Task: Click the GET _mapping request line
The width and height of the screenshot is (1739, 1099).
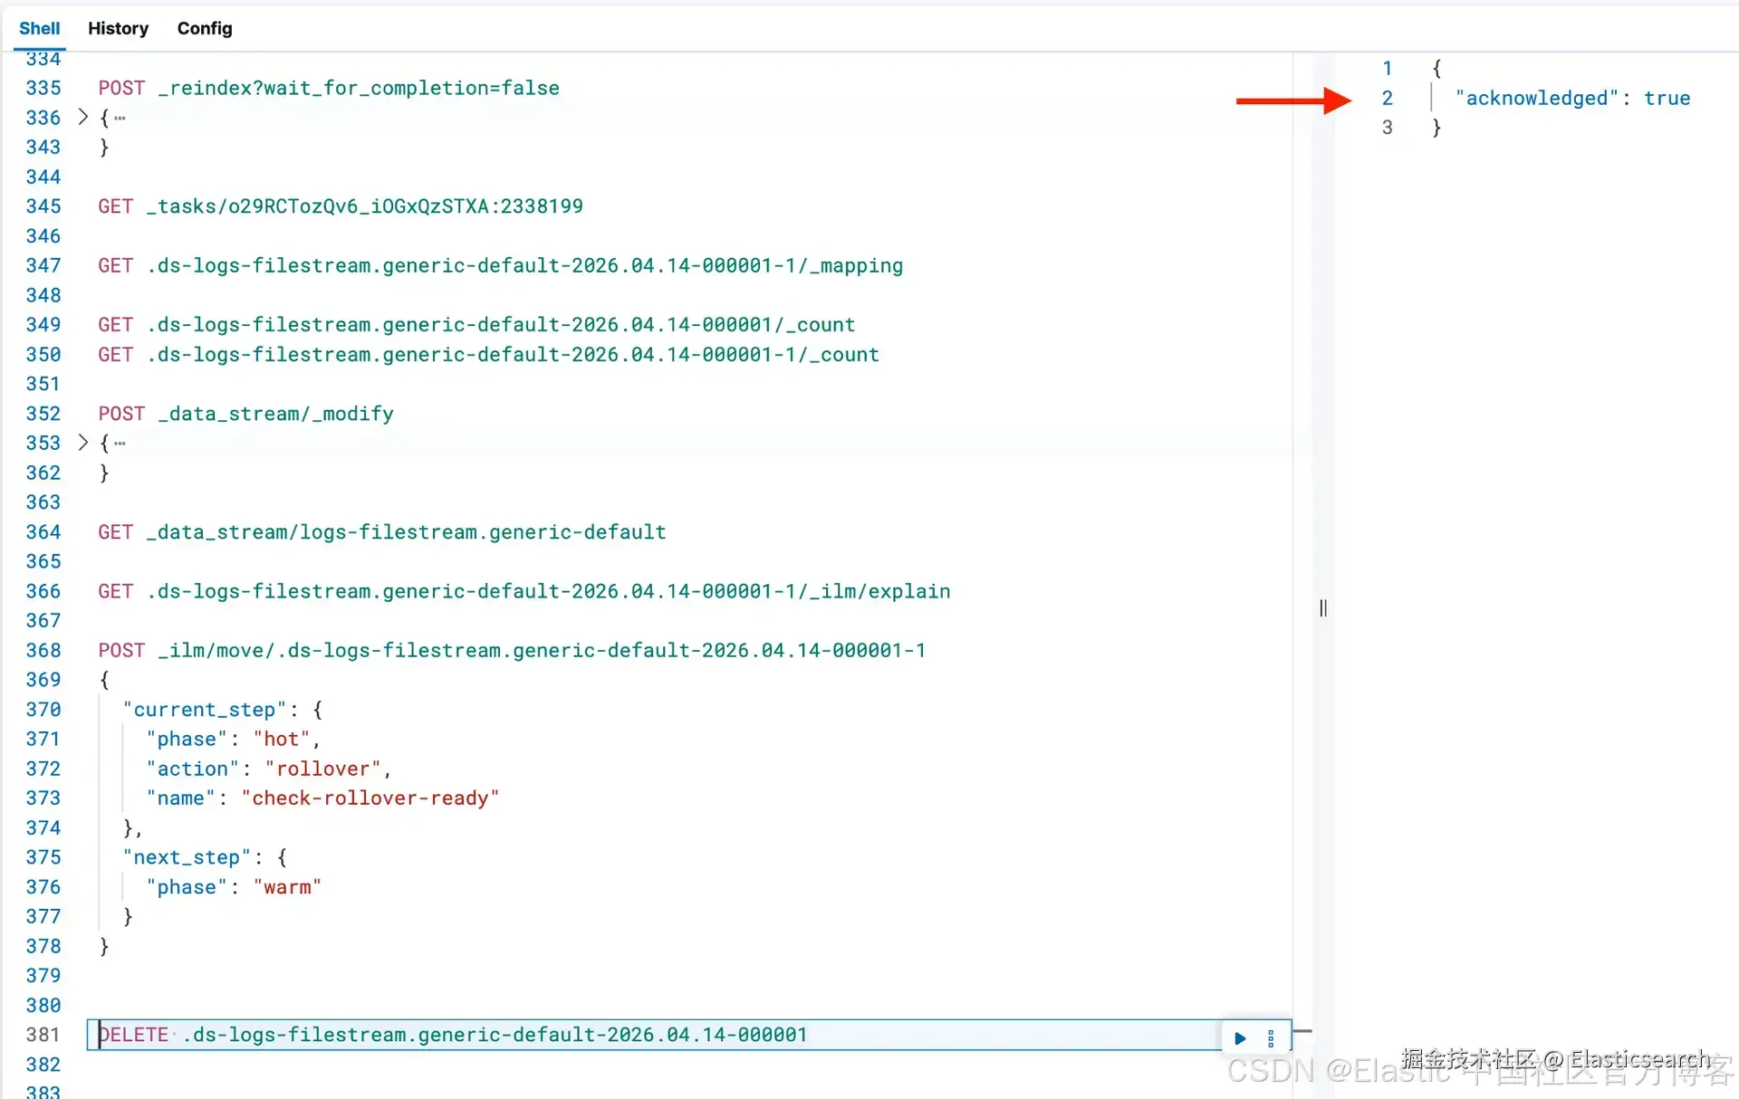Action: click(x=500, y=266)
